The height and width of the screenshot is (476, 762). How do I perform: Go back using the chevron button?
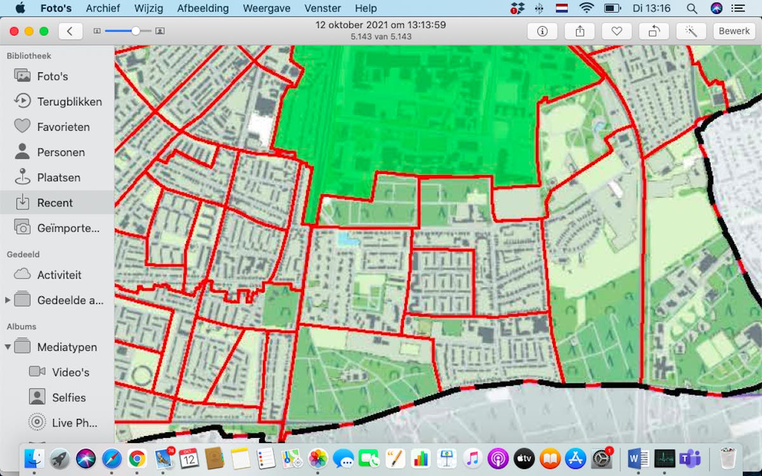tap(70, 31)
